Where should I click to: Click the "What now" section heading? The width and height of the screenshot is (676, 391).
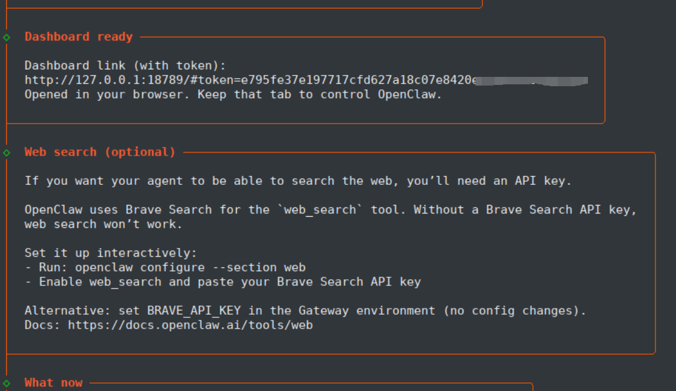tap(54, 382)
